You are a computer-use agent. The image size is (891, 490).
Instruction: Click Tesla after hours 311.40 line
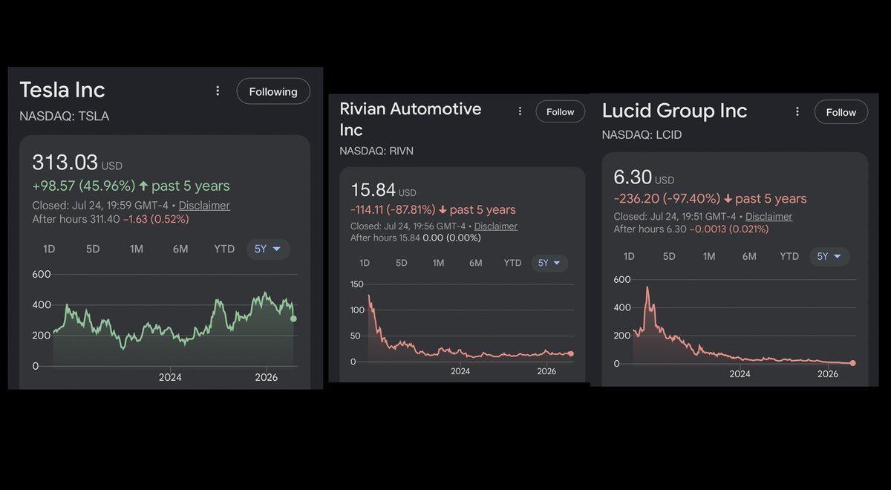pos(111,219)
